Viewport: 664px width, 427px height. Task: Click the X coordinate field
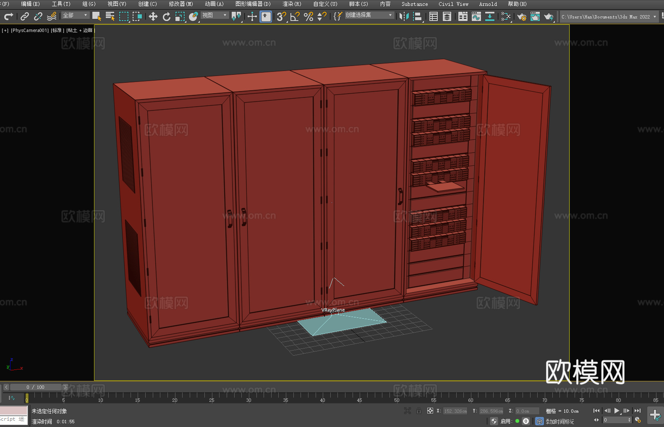[455, 411]
